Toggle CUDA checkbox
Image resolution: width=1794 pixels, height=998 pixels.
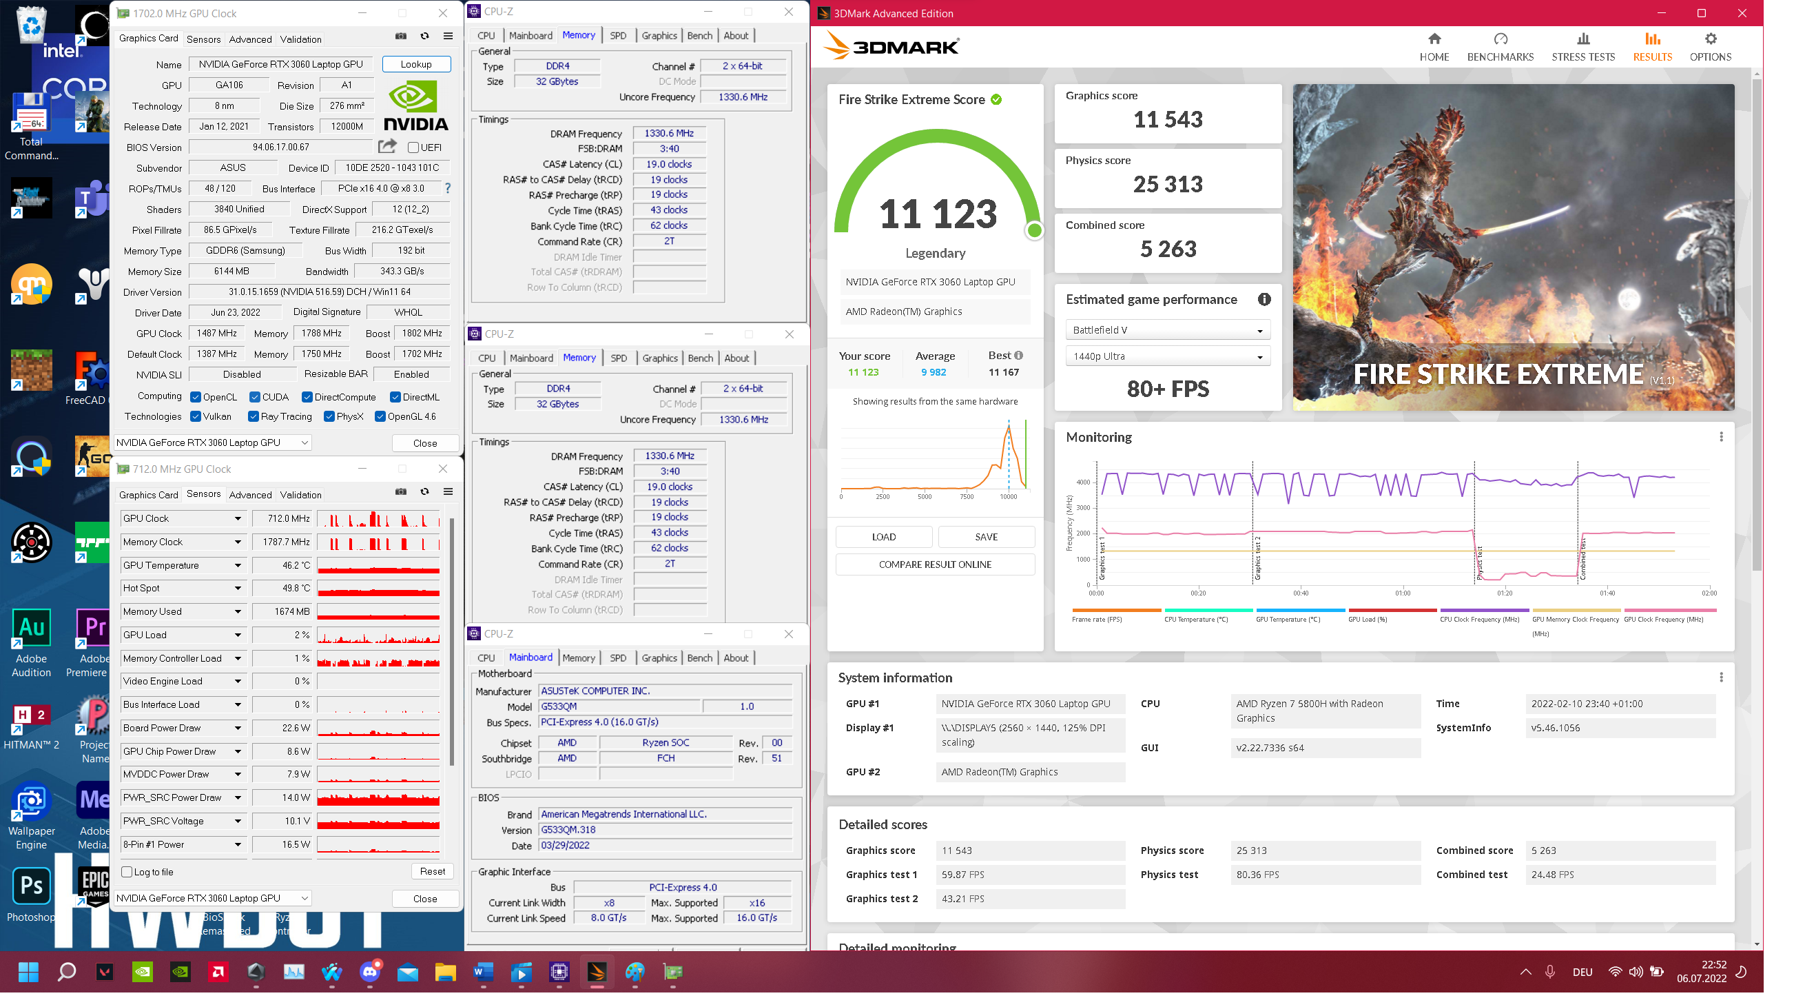click(x=255, y=397)
